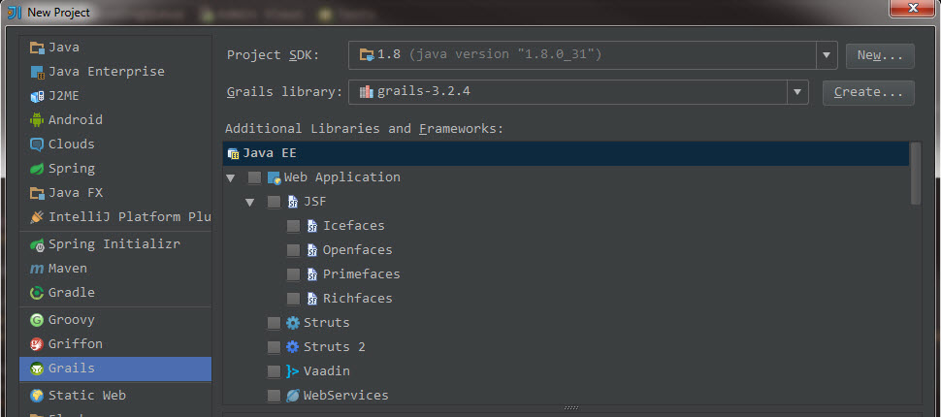Select the Android robot icon
Image resolution: width=941 pixels, height=417 pixels.
(37, 120)
